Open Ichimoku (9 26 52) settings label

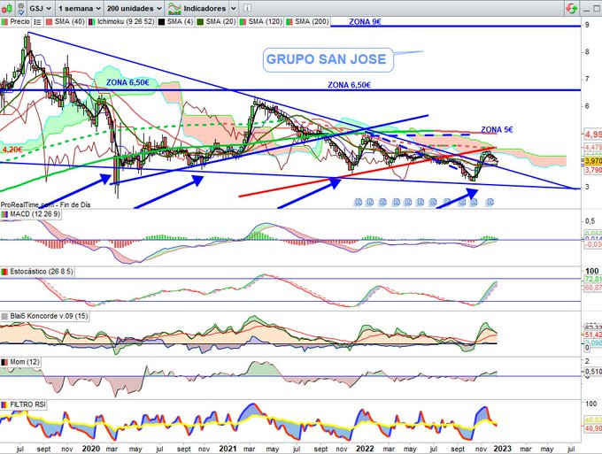pos(126,22)
